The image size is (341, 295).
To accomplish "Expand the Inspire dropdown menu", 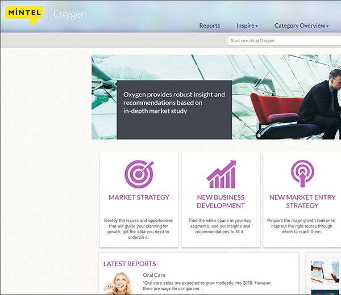I will [247, 26].
